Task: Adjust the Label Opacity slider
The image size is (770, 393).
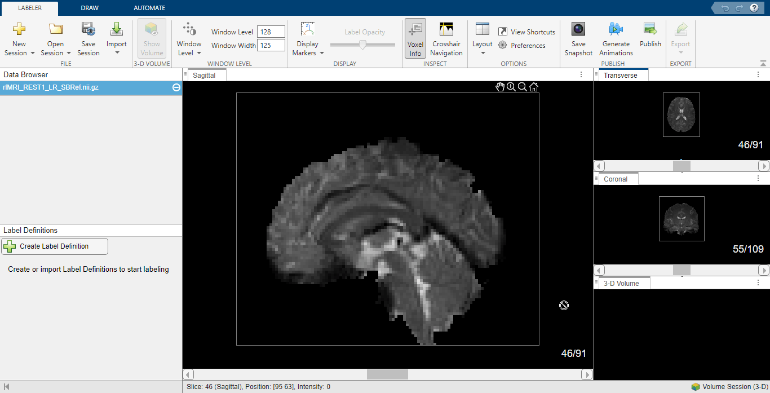Action: coord(362,43)
